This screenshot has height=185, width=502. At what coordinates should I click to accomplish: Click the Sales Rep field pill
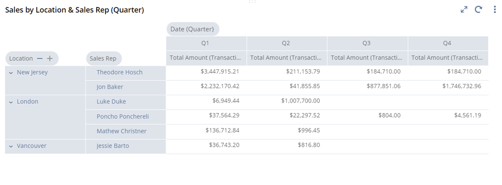click(103, 58)
